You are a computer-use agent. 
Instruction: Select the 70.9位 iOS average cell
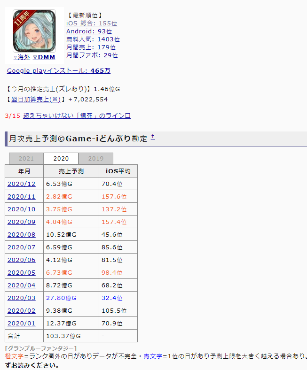coord(118,323)
